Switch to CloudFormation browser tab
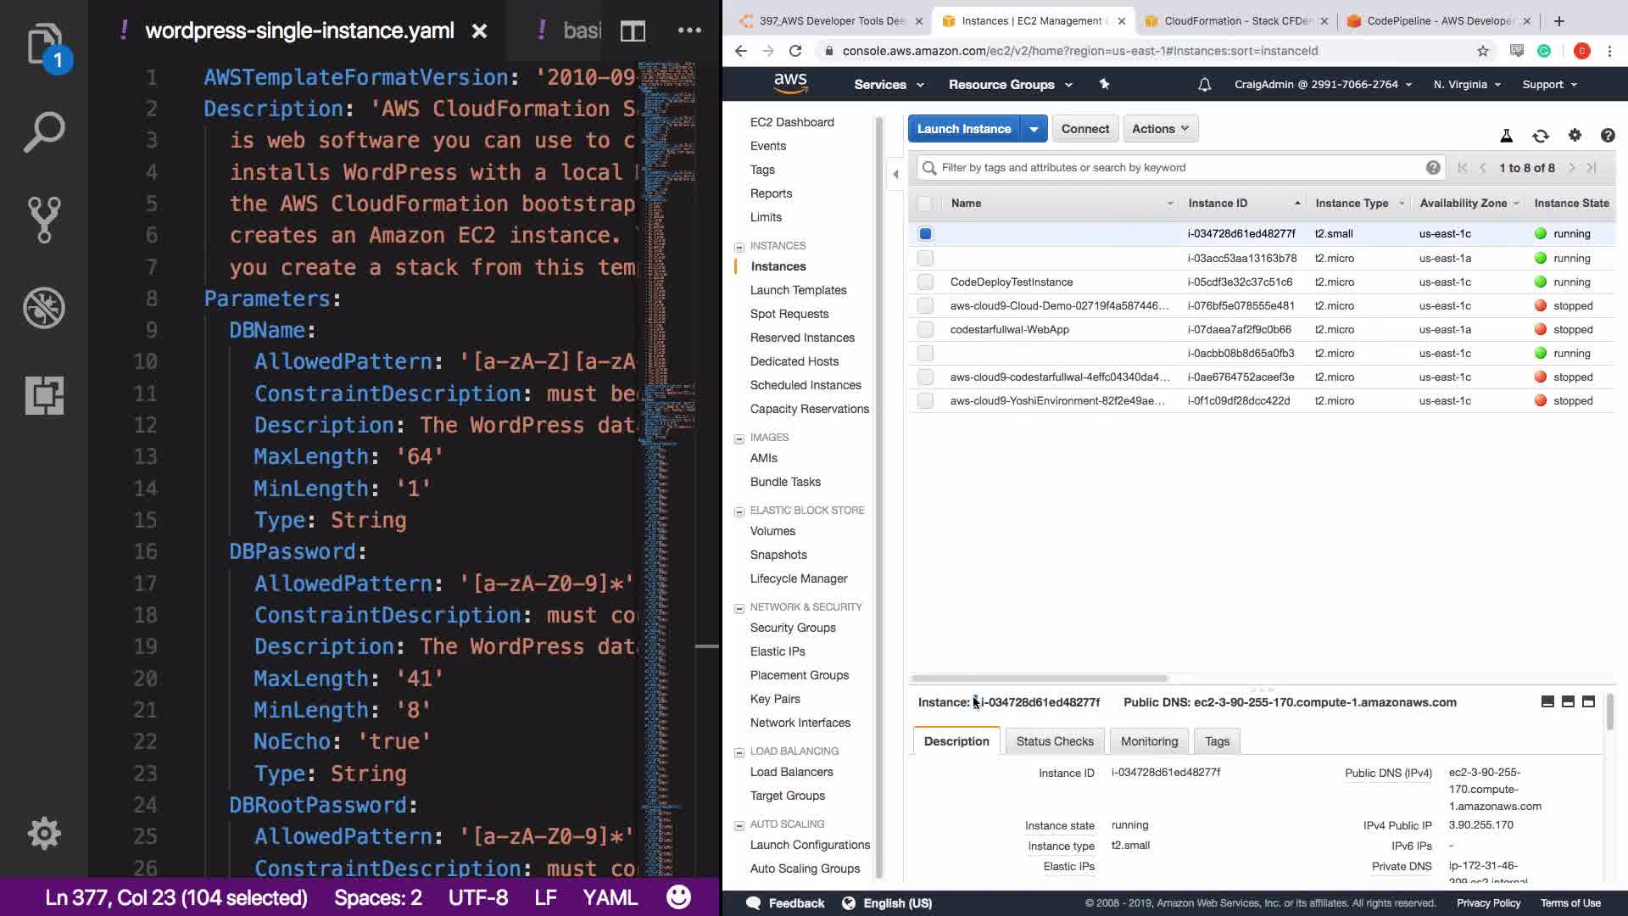Image resolution: width=1628 pixels, height=916 pixels. coord(1236,21)
